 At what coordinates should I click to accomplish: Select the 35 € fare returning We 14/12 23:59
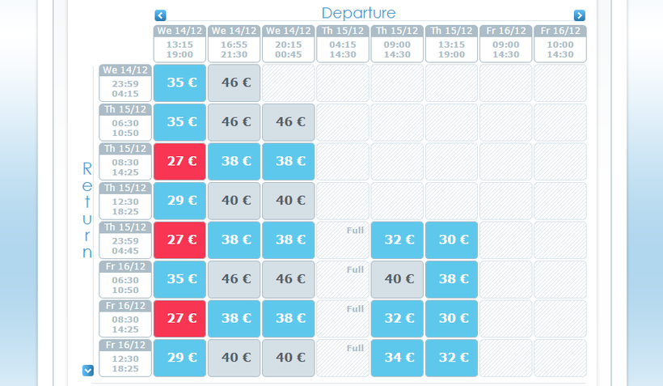(179, 83)
